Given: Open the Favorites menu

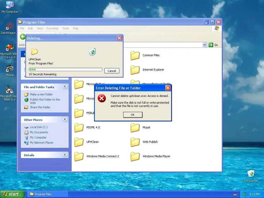Looking at the screenshot, I should [53, 28].
